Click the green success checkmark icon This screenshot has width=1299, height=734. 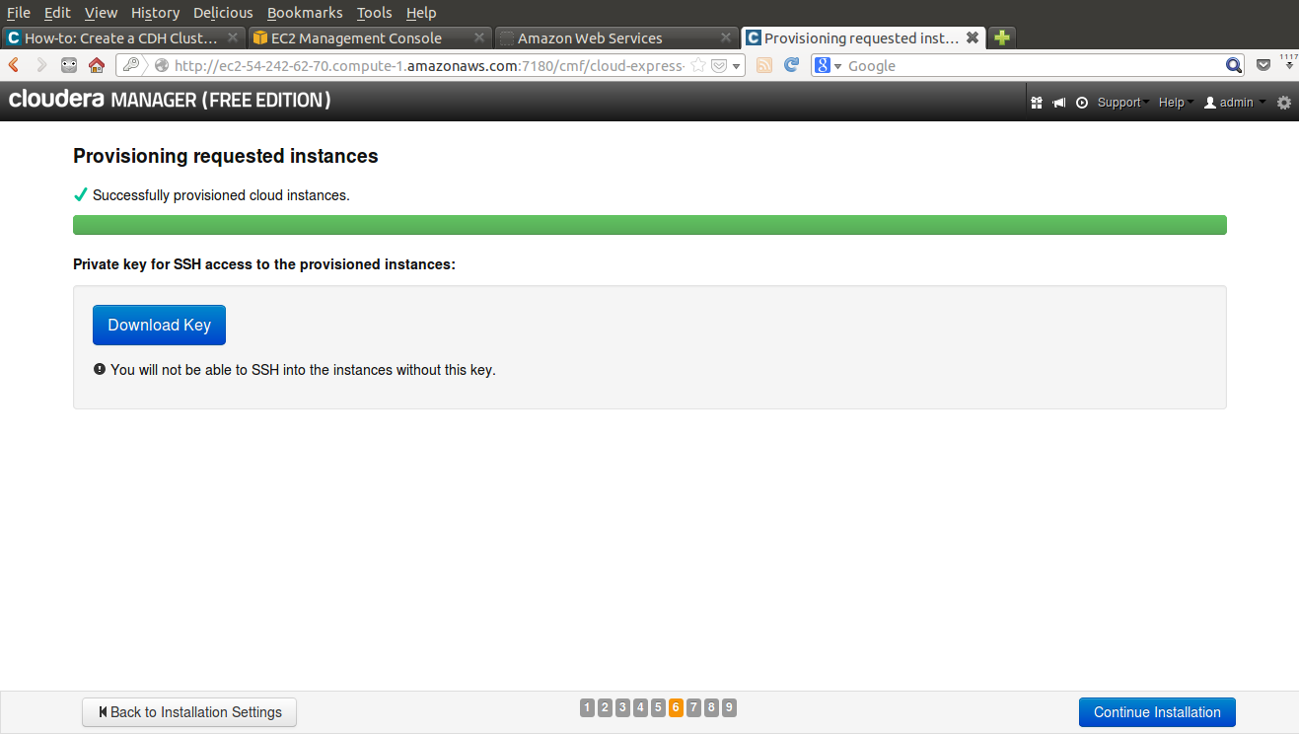click(x=81, y=195)
